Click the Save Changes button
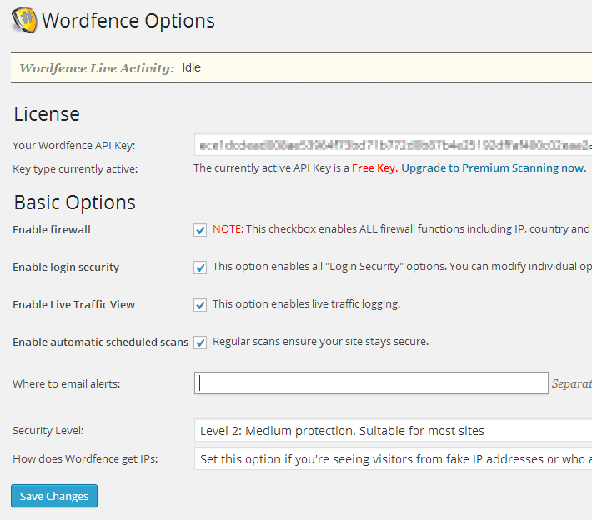 (54, 496)
